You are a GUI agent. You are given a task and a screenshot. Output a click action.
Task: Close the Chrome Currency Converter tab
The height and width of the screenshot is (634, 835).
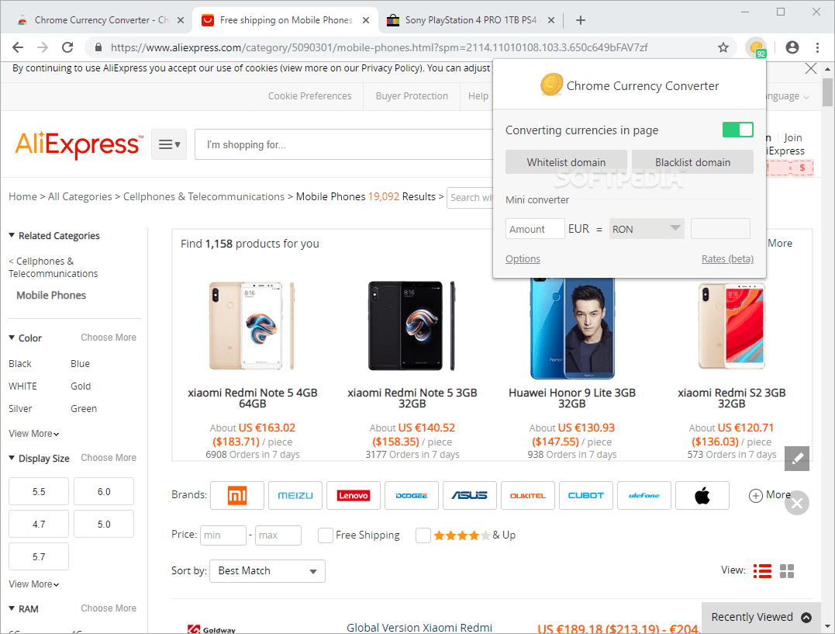tap(181, 20)
